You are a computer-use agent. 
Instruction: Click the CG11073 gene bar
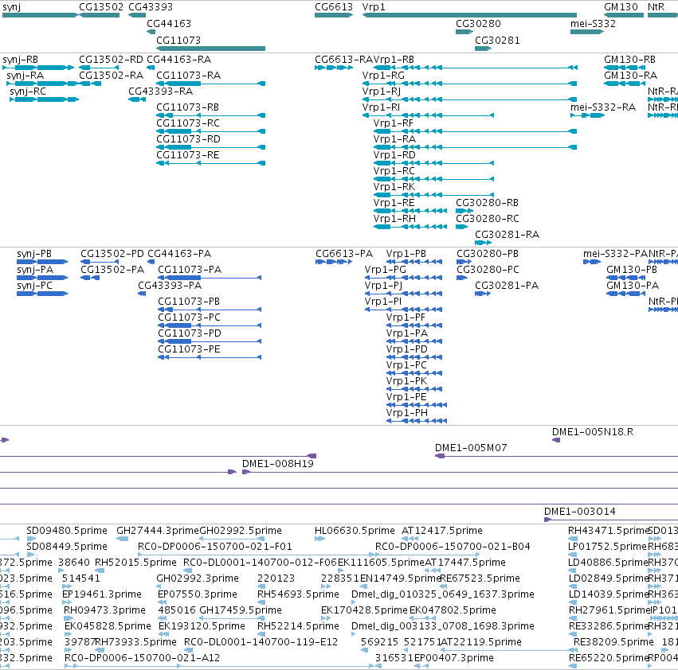tap(210, 49)
